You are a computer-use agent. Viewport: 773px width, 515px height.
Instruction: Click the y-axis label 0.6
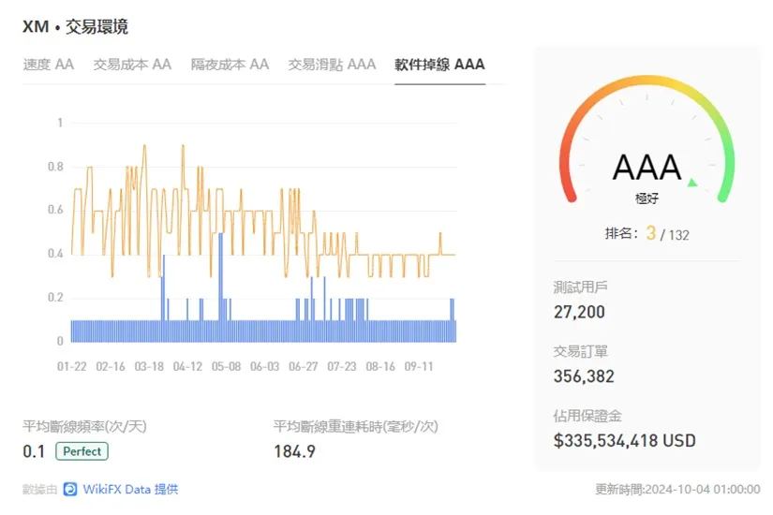coord(55,210)
